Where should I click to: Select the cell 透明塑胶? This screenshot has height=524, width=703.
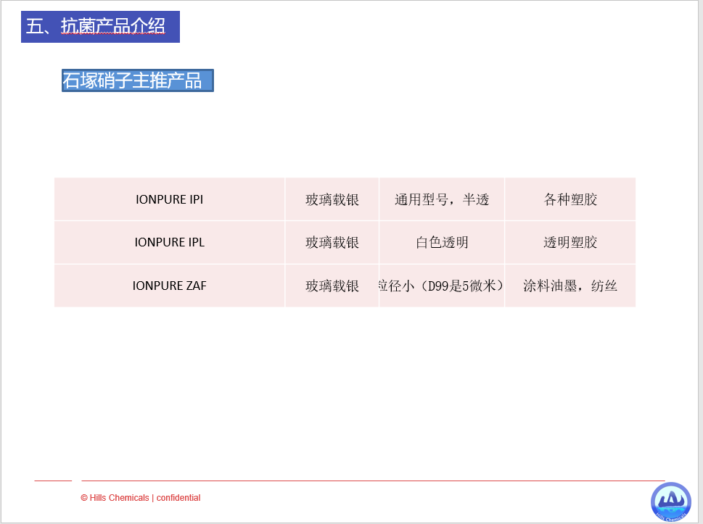[570, 242]
